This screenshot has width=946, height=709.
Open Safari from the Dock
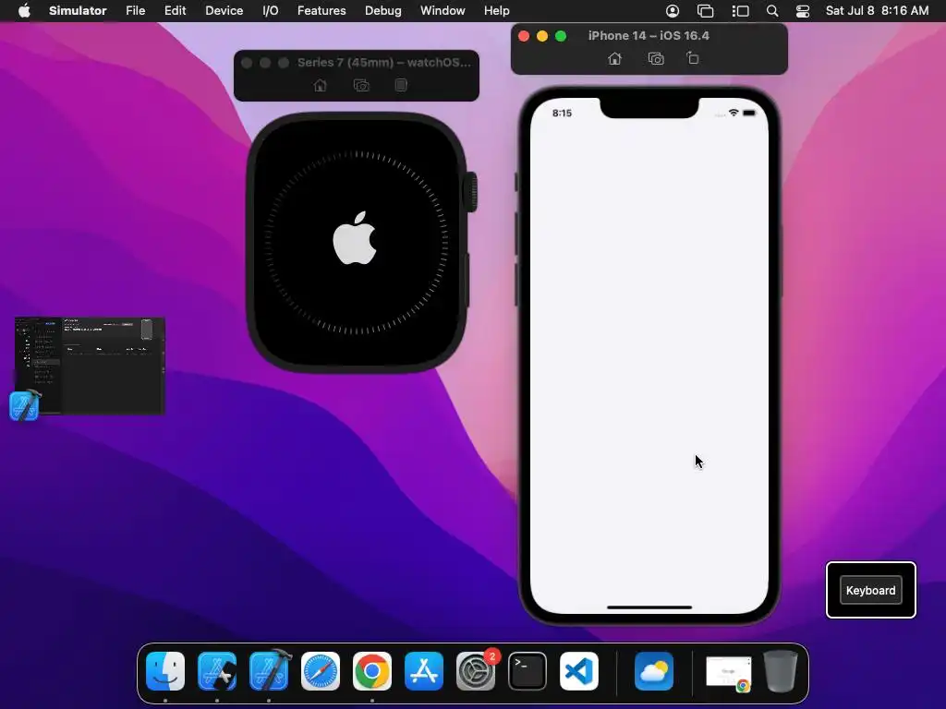(321, 671)
